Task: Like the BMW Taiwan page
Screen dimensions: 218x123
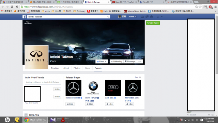Action: click(x=90, y=104)
